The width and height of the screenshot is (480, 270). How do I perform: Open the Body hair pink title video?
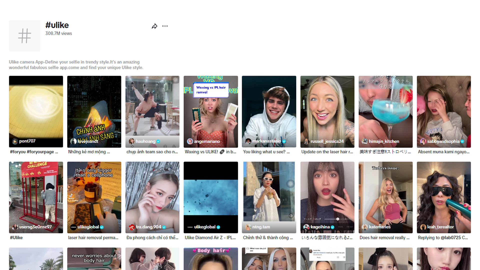(211, 260)
